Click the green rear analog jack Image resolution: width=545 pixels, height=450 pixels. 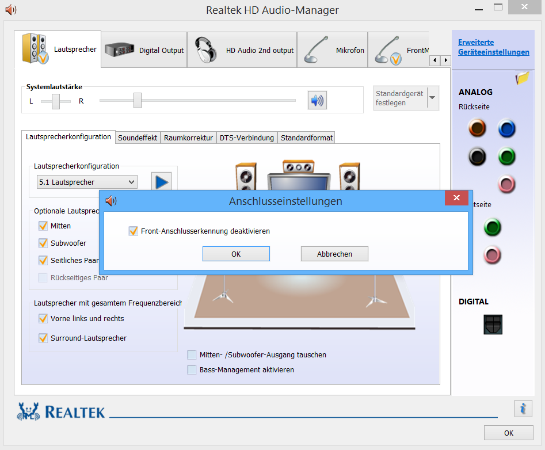pos(507,157)
